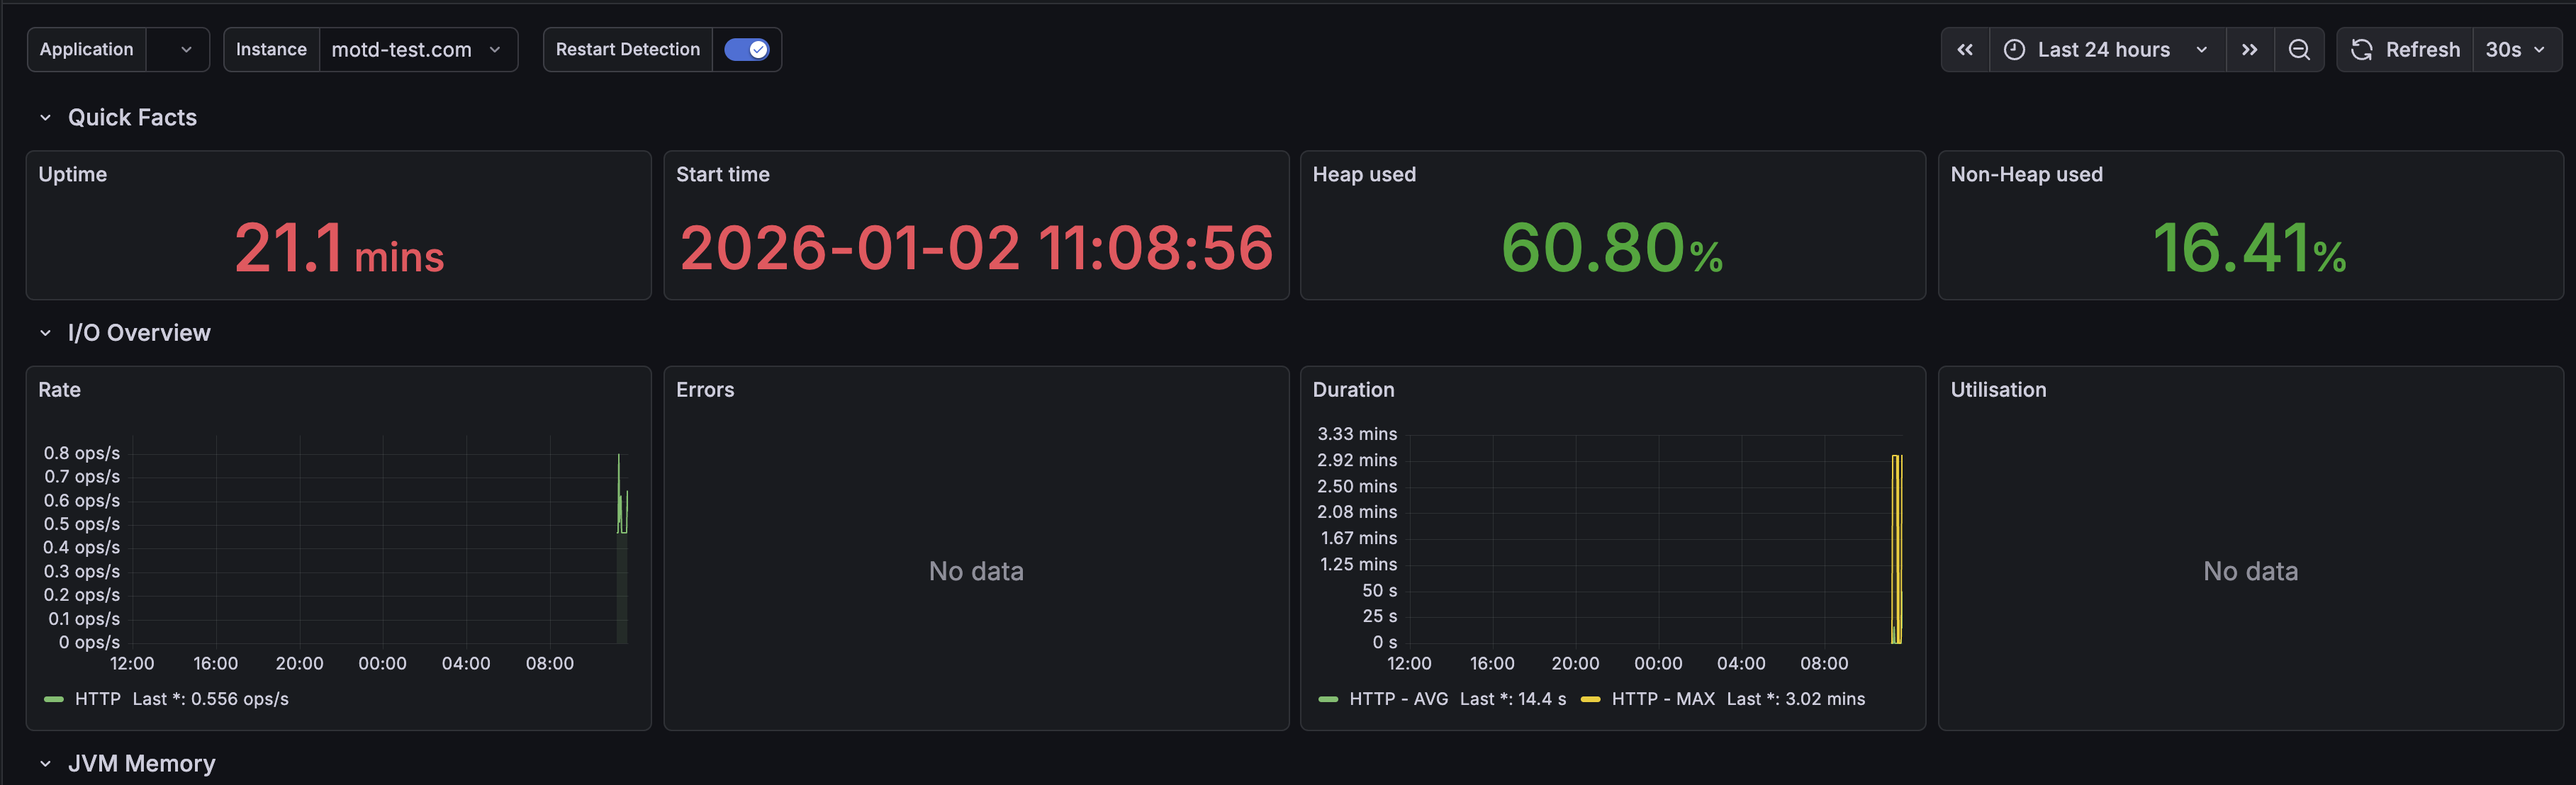This screenshot has height=785, width=2576.
Task: Click the Uptime panel title
Action: point(72,174)
